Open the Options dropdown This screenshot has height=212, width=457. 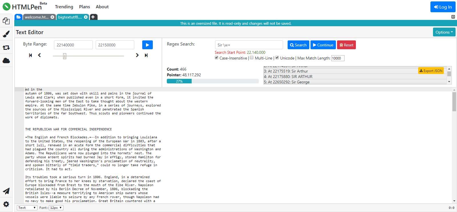(444, 32)
